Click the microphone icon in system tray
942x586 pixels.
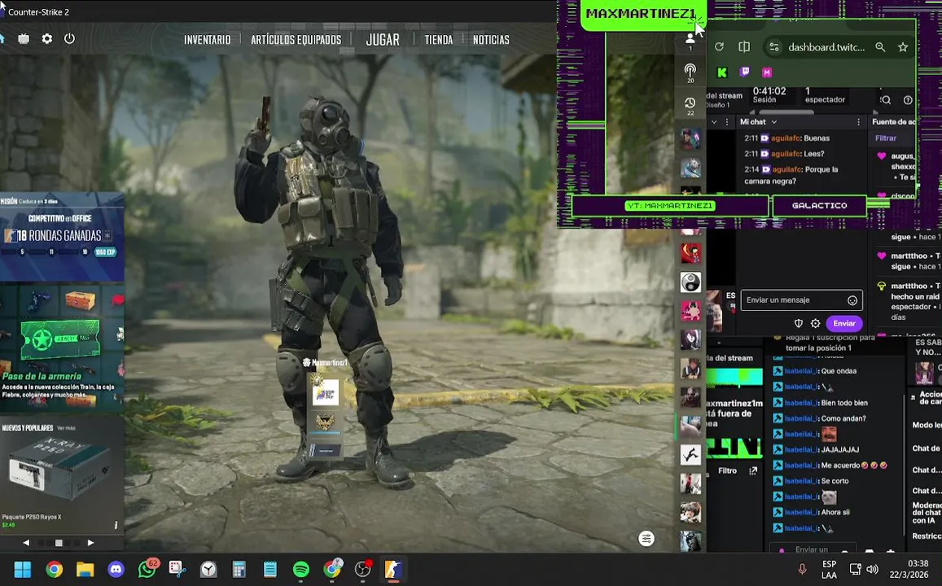802,569
